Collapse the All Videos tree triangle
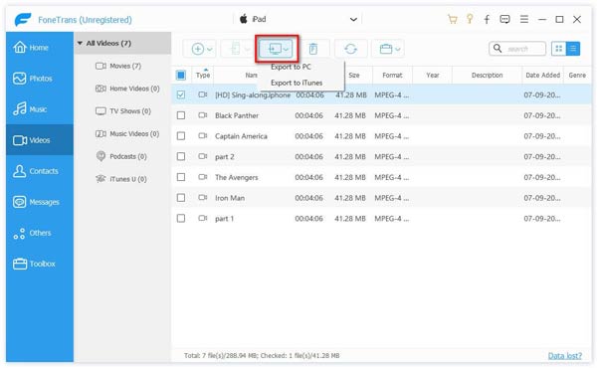Viewport: 597px width, 368px height. [x=80, y=43]
